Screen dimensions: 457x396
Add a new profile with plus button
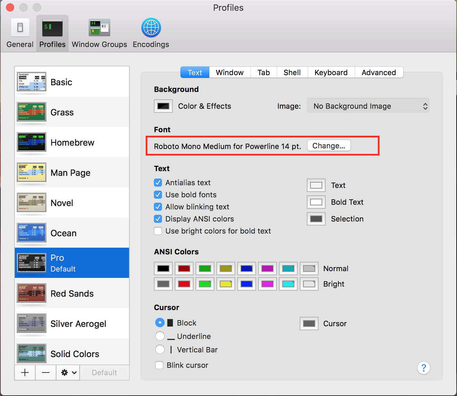pos(25,373)
